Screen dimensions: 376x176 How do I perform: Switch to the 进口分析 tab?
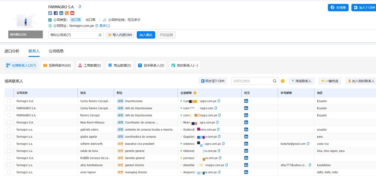coord(12,51)
